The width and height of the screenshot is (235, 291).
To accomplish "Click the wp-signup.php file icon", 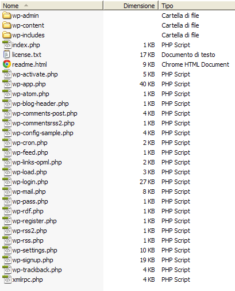I will (x=7, y=260).
